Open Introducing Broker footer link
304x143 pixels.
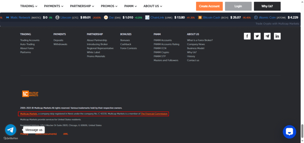coord(97,44)
